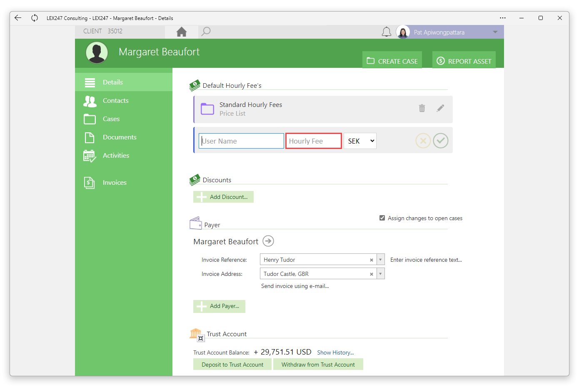Image resolution: width=579 pixels, height=387 pixels.
Task: Click Withdraw from Trust Account button
Action: tap(318, 365)
